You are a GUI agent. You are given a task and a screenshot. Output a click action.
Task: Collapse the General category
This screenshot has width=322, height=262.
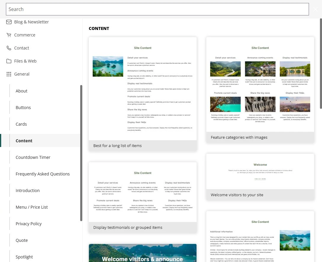pos(22,74)
